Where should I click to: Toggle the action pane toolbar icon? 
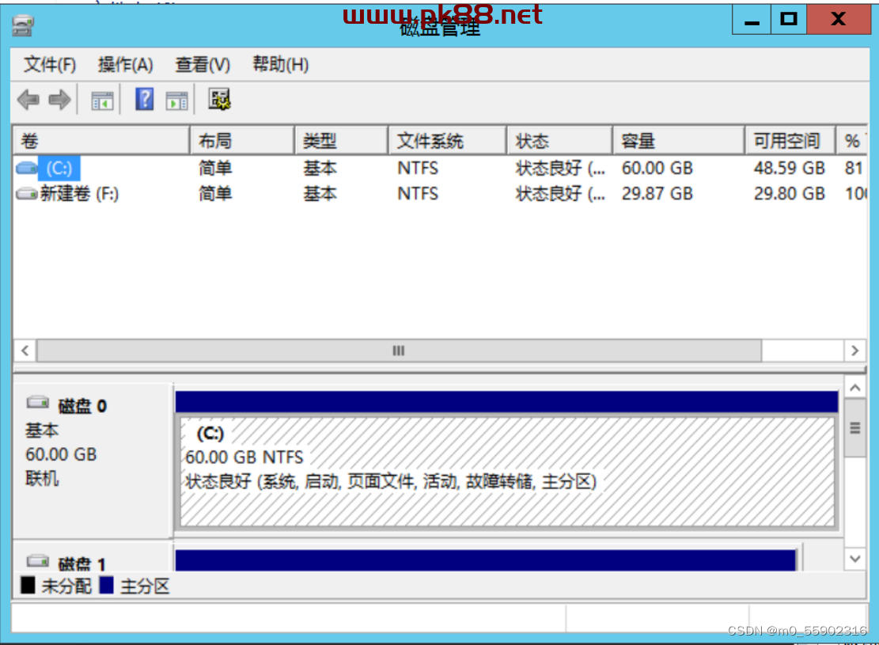[x=176, y=100]
